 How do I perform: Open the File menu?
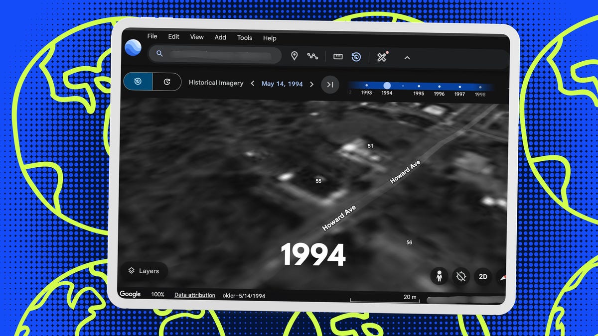click(x=152, y=36)
